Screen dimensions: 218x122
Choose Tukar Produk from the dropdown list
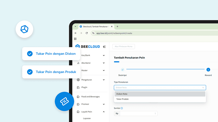(x=160, y=99)
